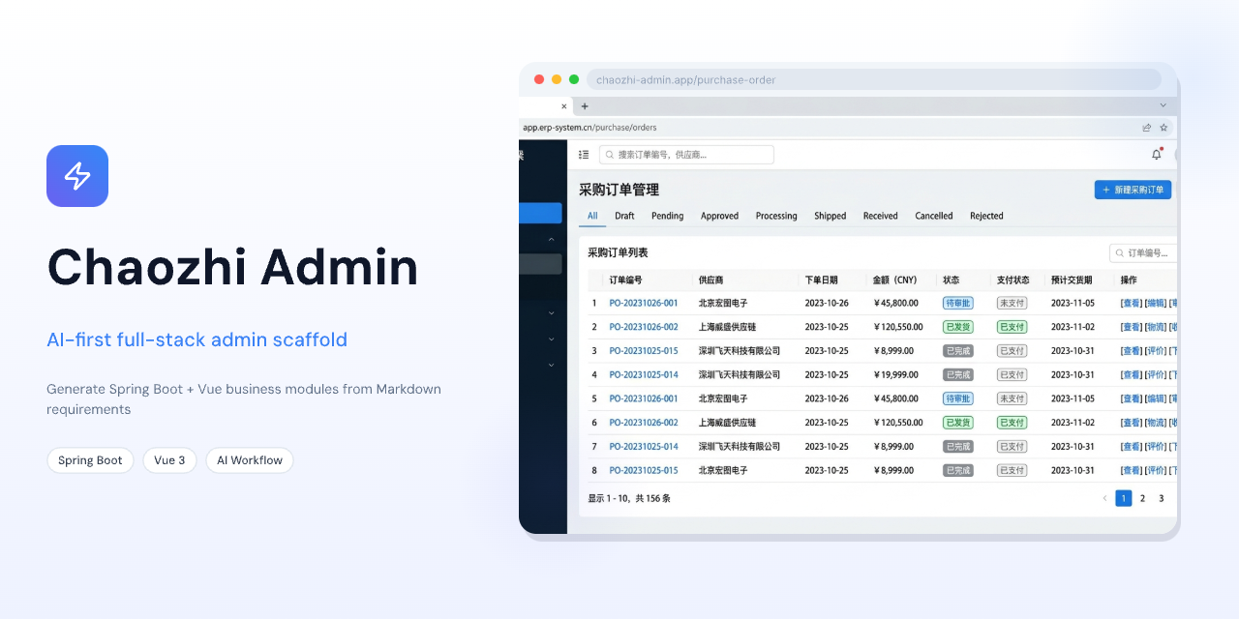
Task: Click 物流 link in row 6
Action: (1156, 423)
